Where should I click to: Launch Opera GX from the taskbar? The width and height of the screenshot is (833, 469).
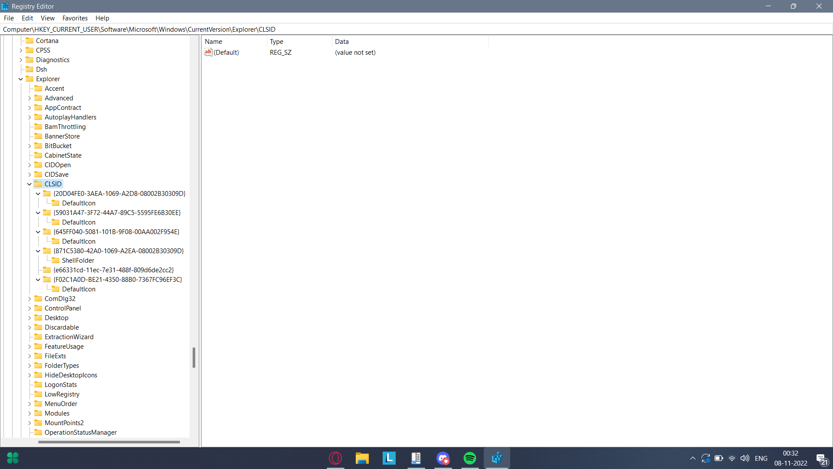click(335, 458)
